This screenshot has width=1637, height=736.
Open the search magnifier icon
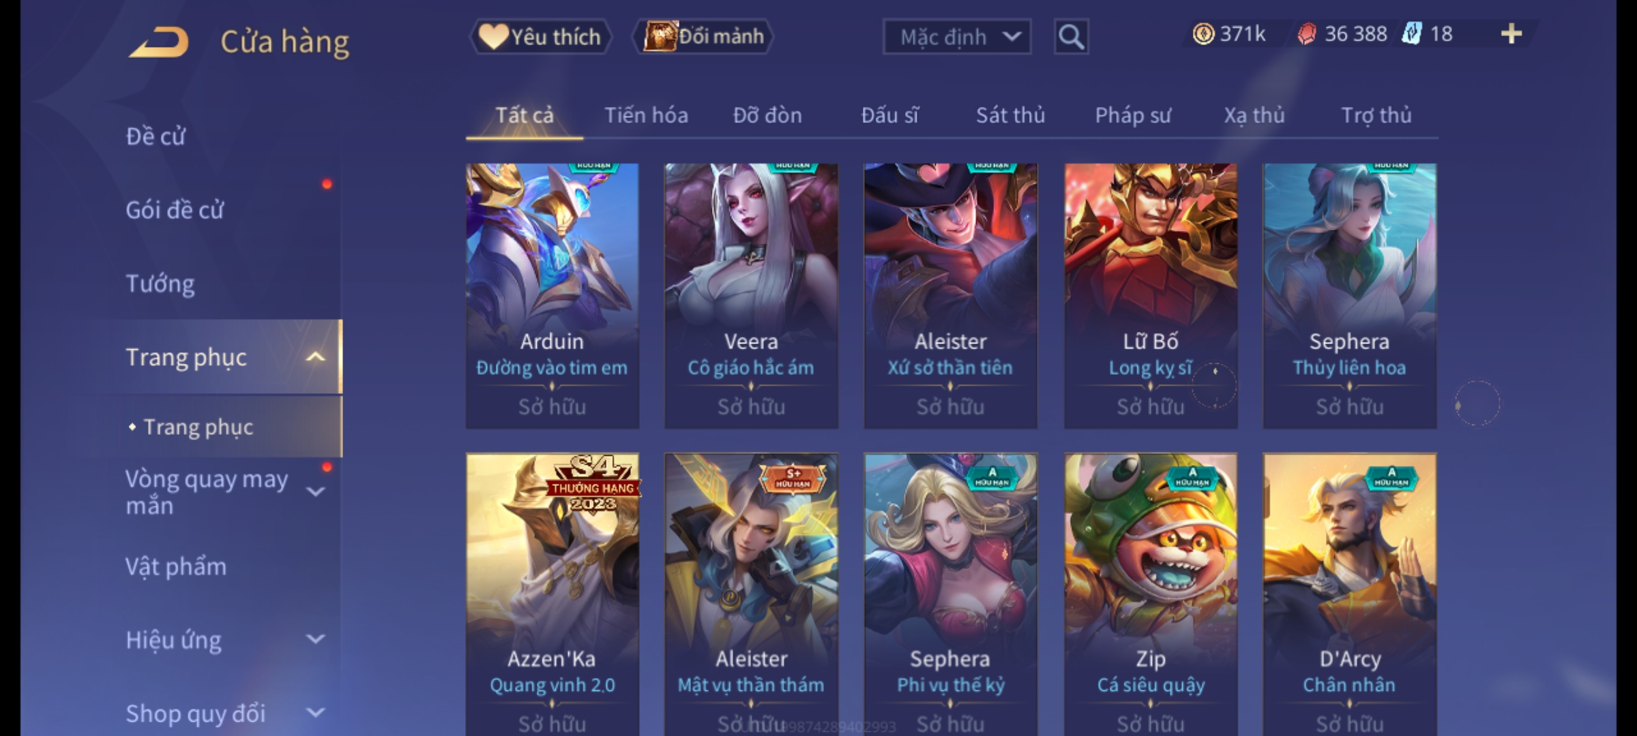coord(1071,37)
